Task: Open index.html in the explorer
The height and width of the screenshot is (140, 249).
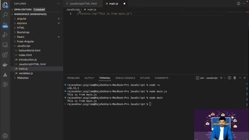Action: click(x=25, y=55)
